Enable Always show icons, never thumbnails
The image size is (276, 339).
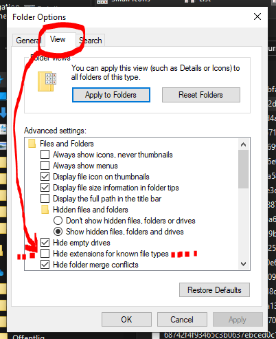[x=45, y=155]
